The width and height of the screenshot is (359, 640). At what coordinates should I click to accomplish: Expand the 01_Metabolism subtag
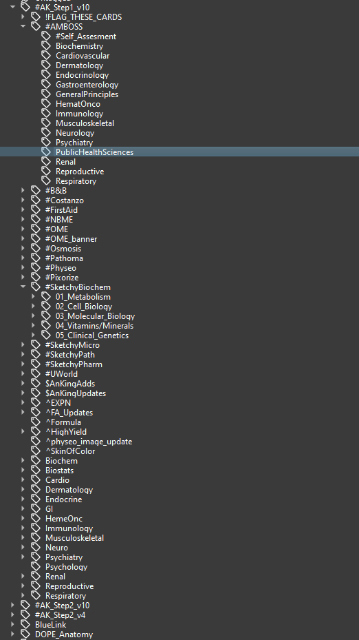tap(34, 297)
